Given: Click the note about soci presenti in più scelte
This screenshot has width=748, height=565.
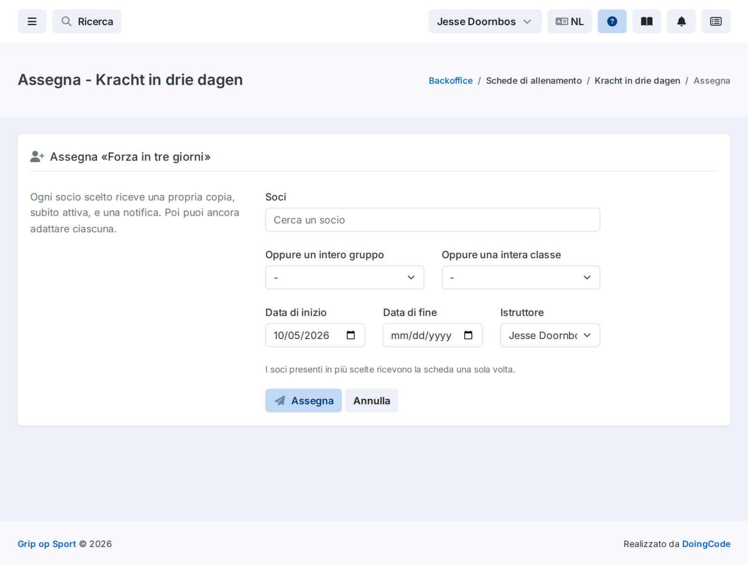Looking at the screenshot, I should coord(390,369).
